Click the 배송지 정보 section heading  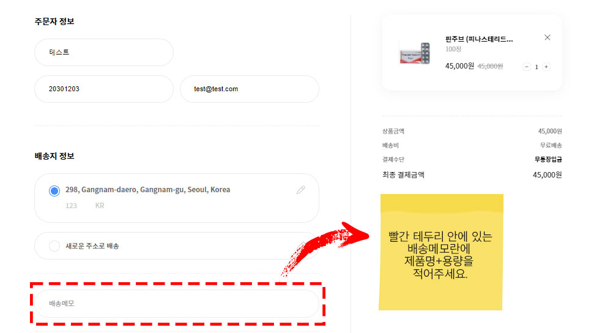coord(54,156)
